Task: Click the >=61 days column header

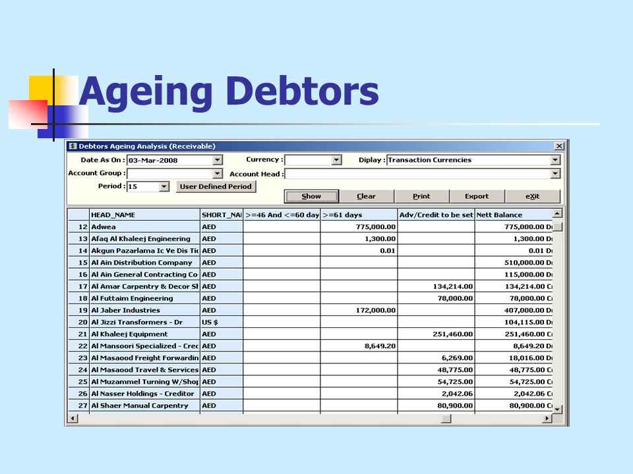Action: 359,215
